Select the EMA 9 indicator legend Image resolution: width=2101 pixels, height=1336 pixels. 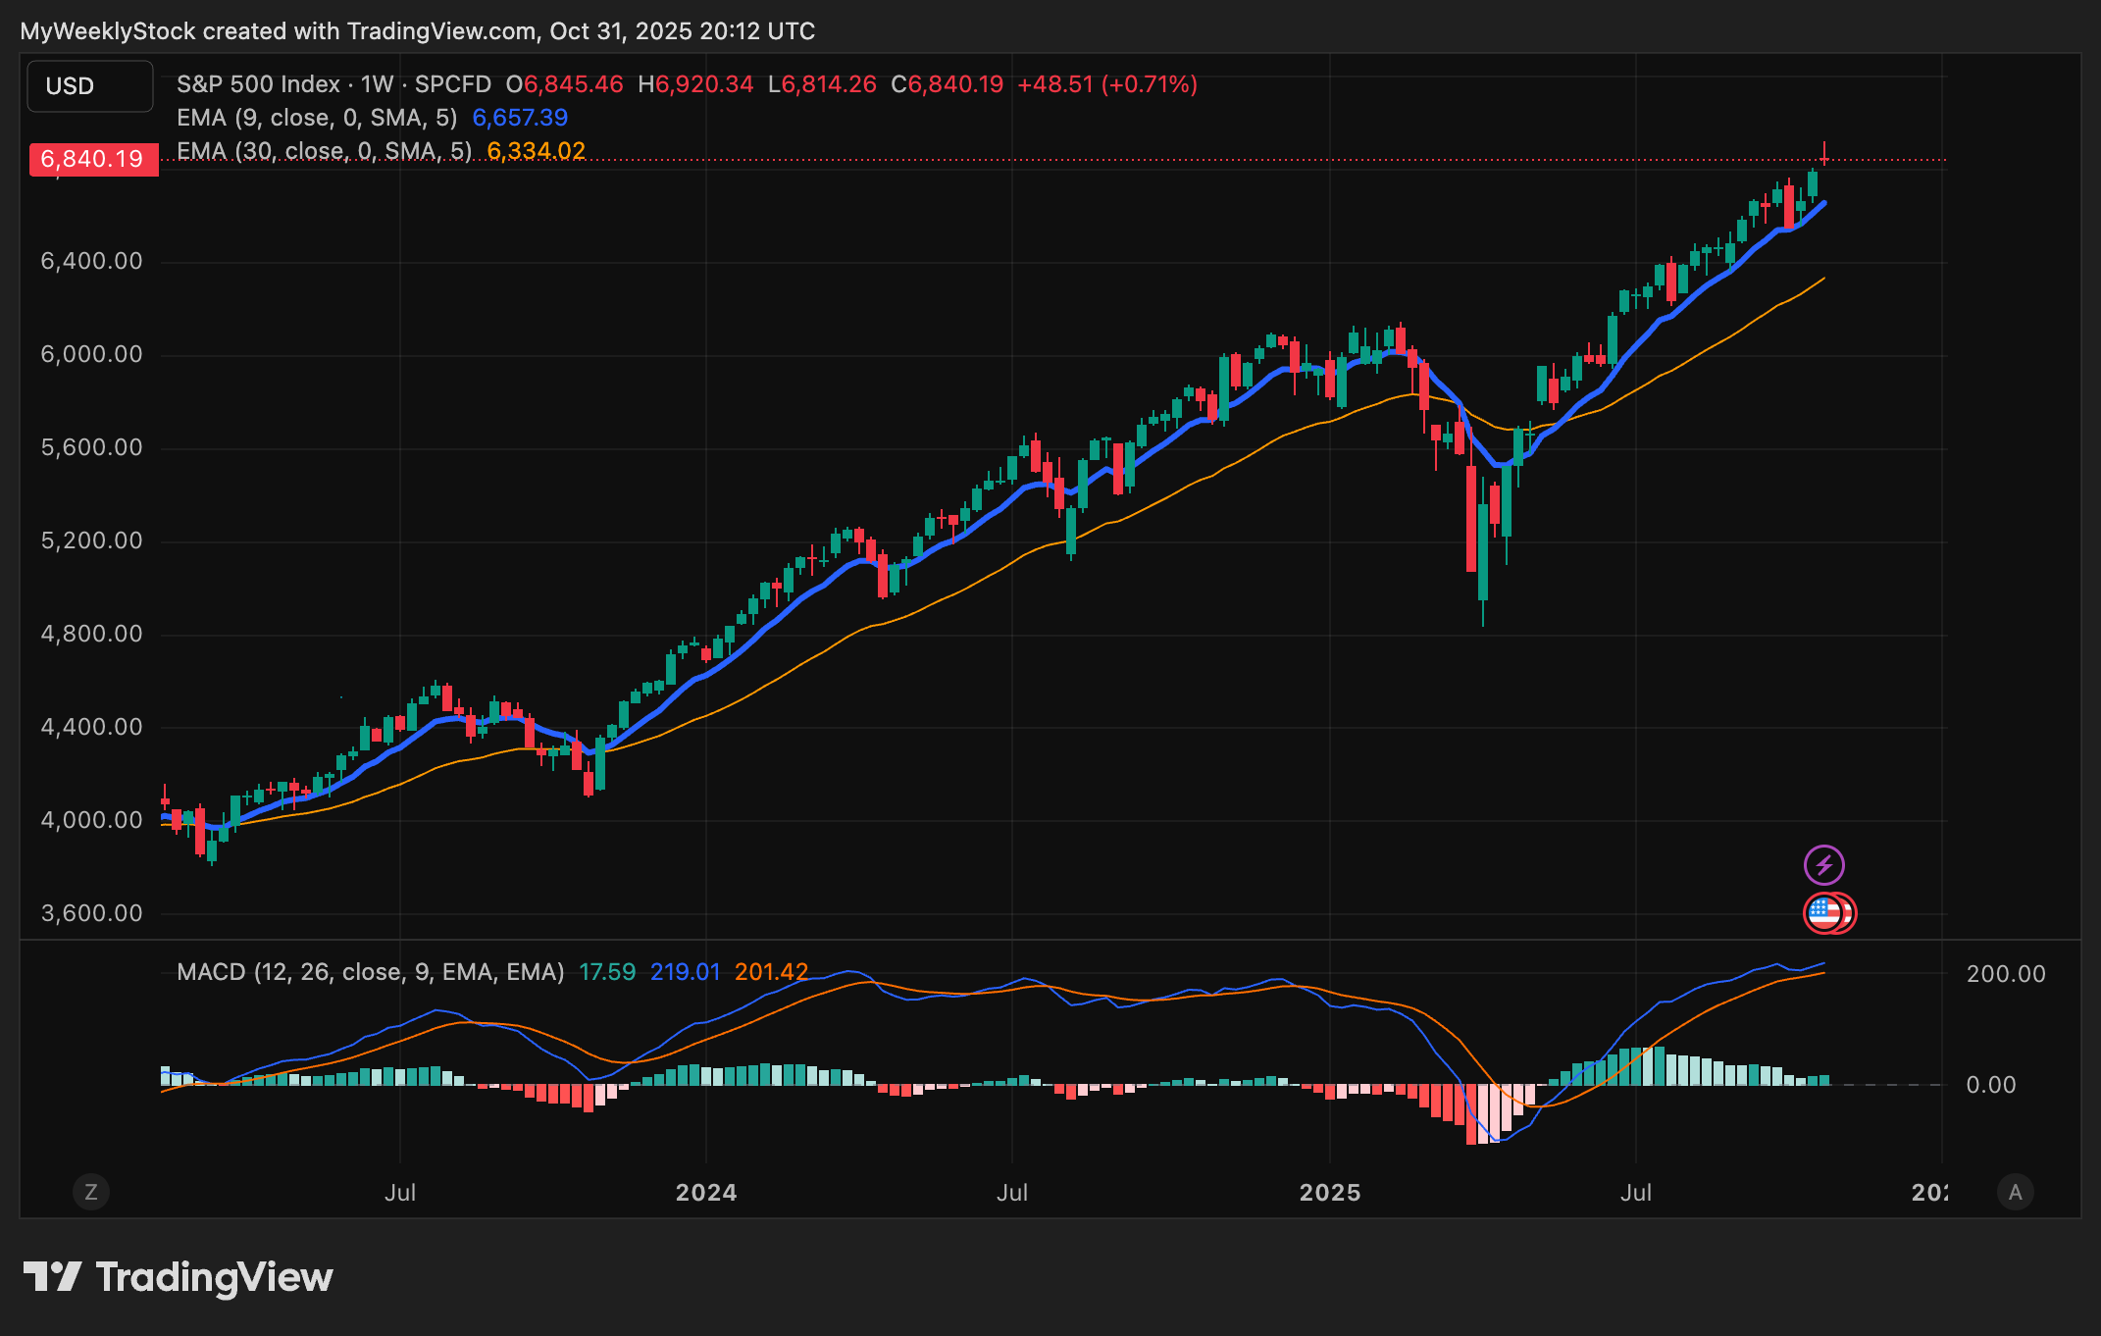tap(316, 118)
